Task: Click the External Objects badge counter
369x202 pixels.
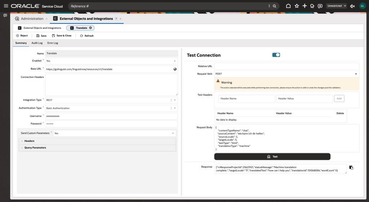Action: click(x=116, y=19)
